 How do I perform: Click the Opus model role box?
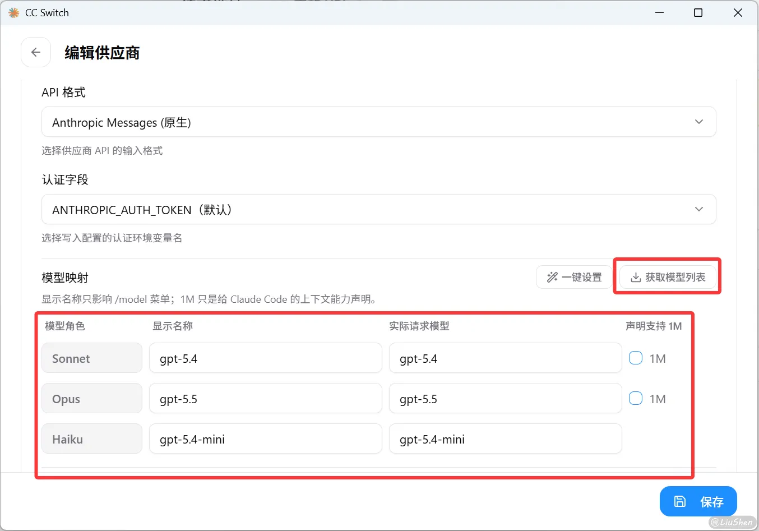(92, 398)
